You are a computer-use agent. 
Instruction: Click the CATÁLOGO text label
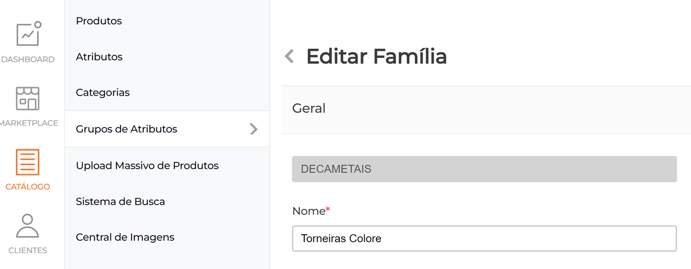28,187
